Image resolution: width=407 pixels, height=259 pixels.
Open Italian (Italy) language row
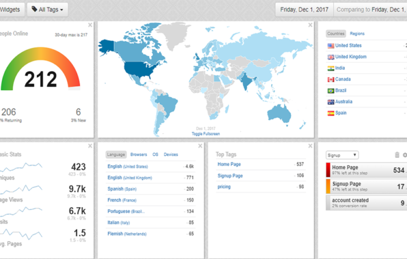coord(150,223)
